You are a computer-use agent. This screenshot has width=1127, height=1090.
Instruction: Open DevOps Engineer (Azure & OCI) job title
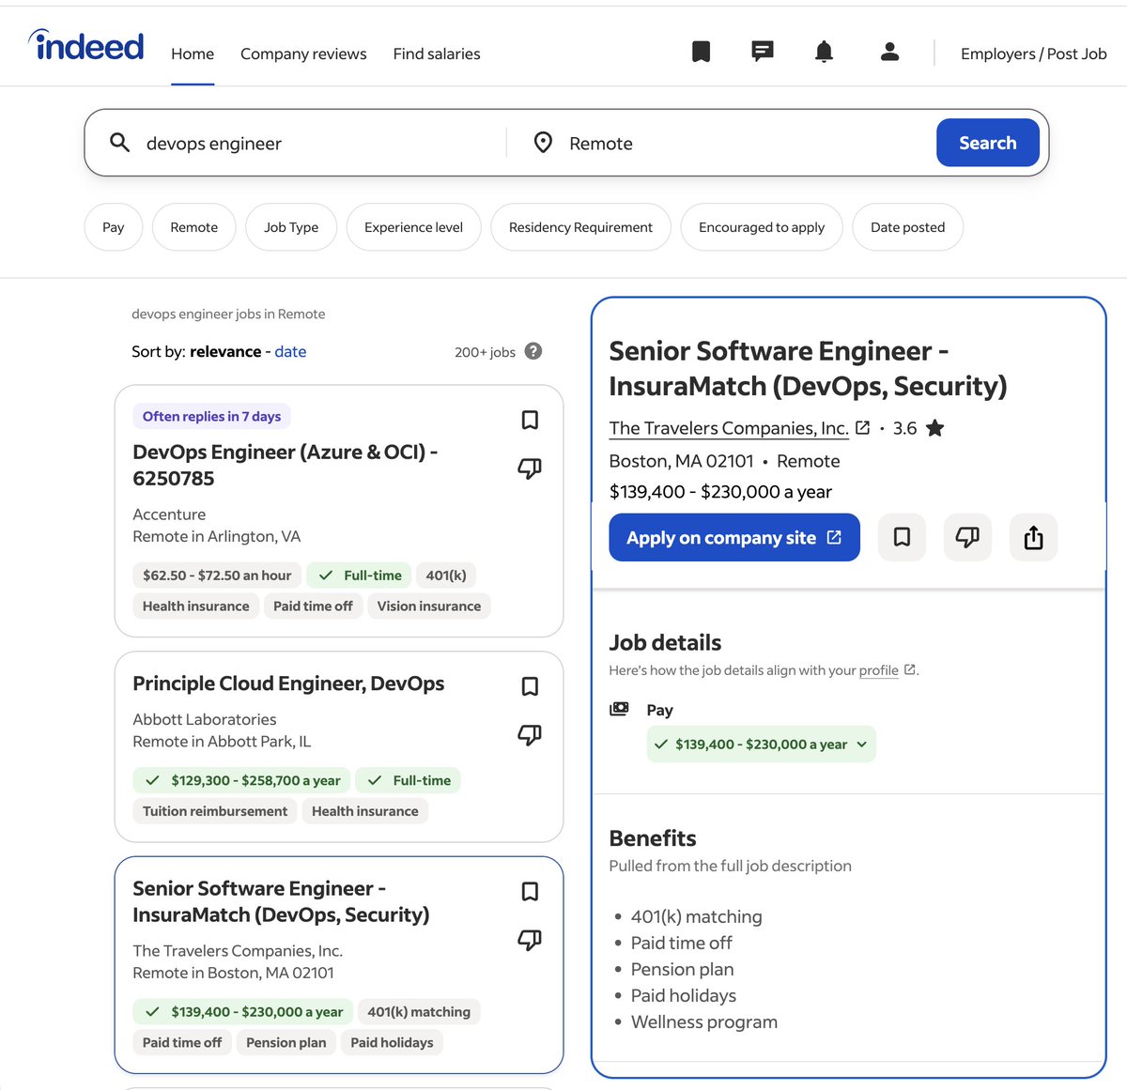(286, 465)
